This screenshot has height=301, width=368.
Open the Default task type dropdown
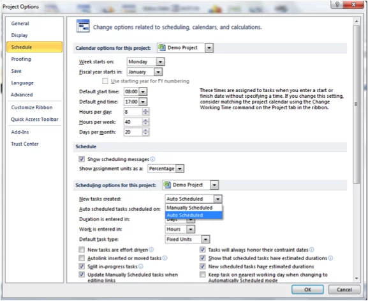(205, 240)
